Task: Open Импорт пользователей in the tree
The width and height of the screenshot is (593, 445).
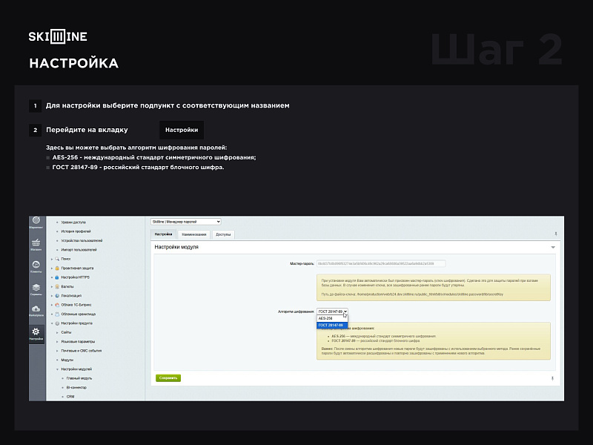Action: (x=79, y=250)
